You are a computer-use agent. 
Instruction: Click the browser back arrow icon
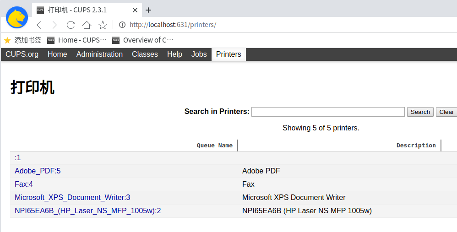[39, 25]
